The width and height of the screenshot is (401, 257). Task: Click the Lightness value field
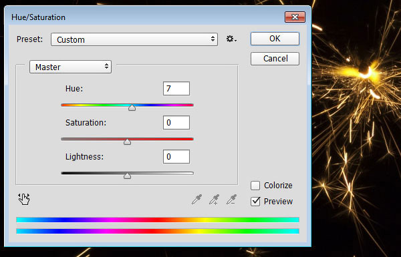tap(176, 157)
